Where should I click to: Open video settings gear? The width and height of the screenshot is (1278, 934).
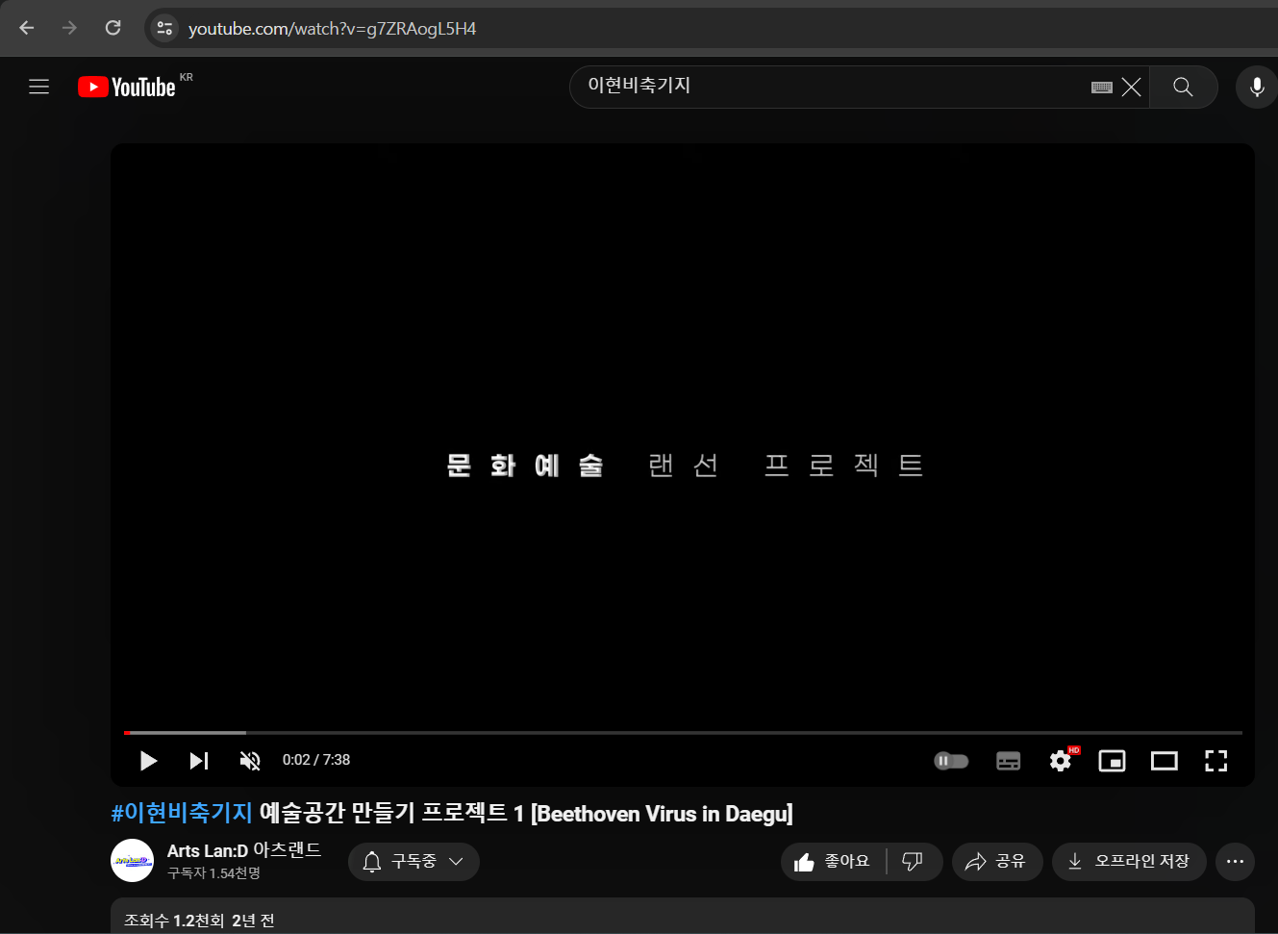pos(1060,761)
